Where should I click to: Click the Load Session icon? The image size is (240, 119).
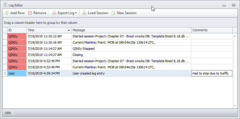tap(84, 13)
